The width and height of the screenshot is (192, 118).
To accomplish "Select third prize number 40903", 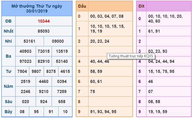I will (25, 51).
